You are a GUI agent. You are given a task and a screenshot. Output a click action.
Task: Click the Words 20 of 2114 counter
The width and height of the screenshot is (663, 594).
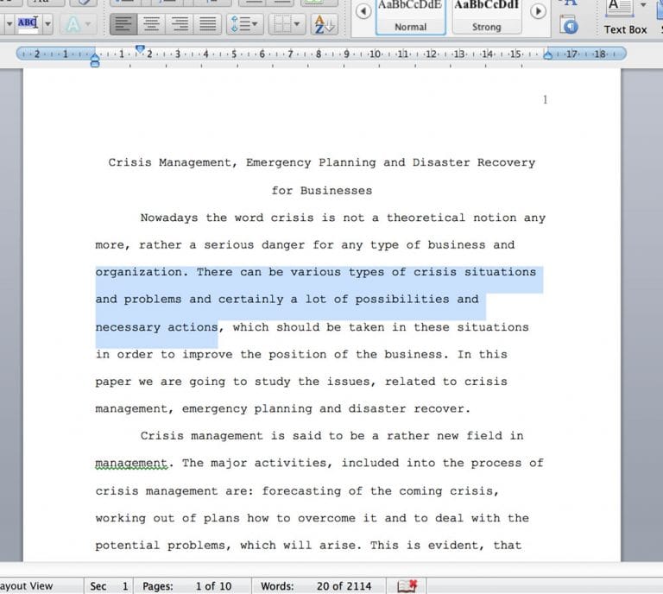click(x=316, y=586)
